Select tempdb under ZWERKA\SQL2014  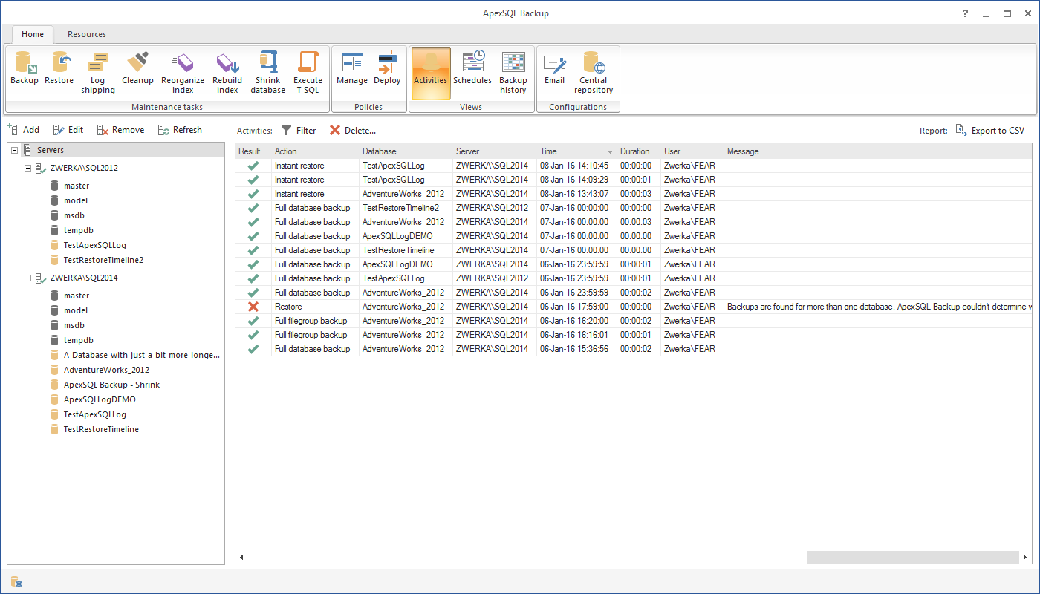[78, 340]
